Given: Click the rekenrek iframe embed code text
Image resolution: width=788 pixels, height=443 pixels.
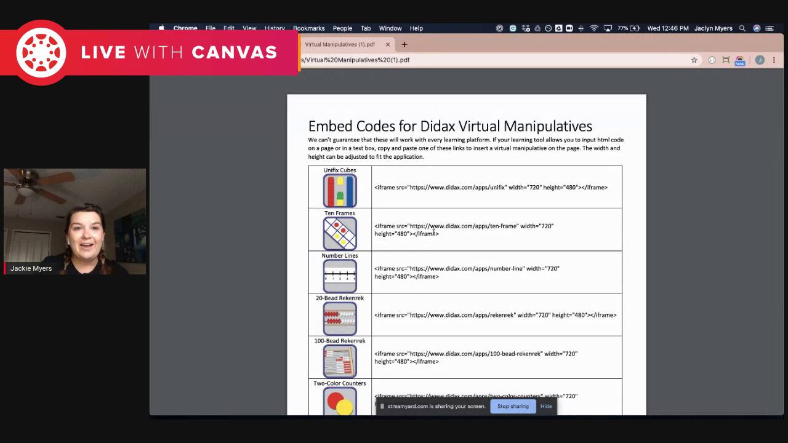Looking at the screenshot, I should [x=495, y=315].
